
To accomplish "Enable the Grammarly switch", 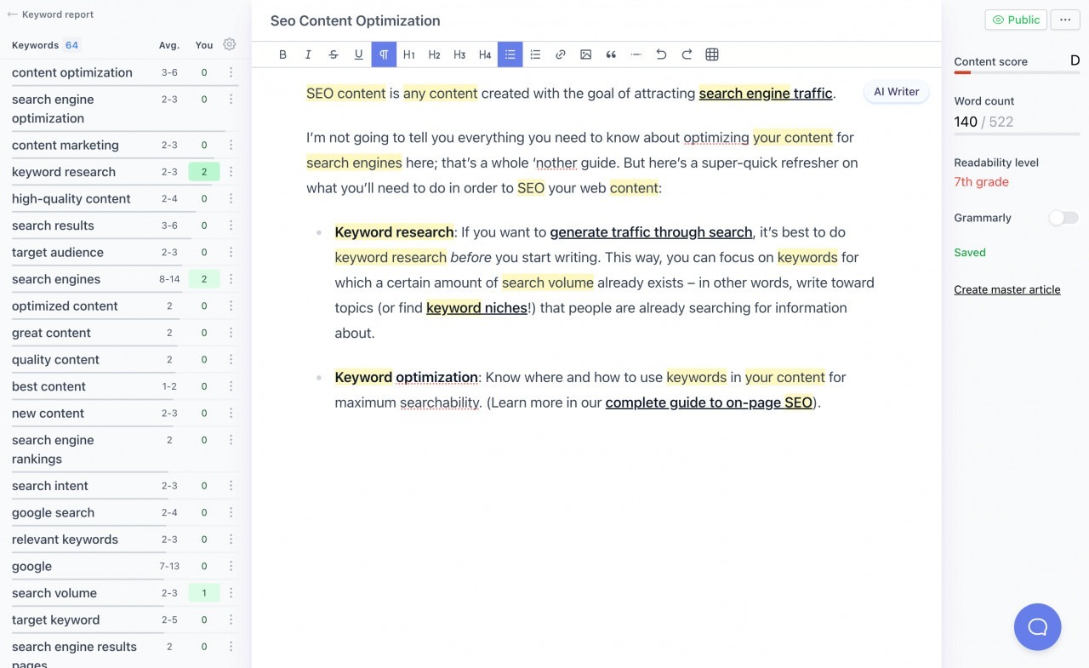I will pyautogui.click(x=1063, y=218).
